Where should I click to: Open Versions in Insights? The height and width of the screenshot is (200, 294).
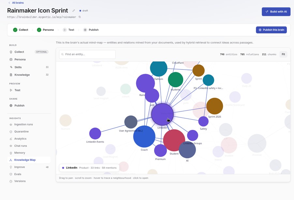[29, 181]
